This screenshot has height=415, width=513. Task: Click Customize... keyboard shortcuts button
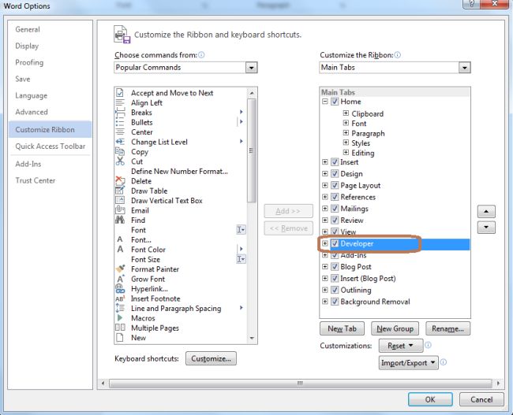[x=211, y=358]
